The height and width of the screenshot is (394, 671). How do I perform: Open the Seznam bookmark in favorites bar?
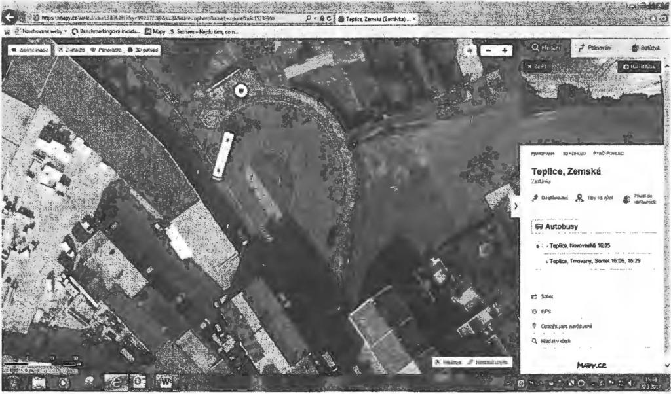coord(204,31)
